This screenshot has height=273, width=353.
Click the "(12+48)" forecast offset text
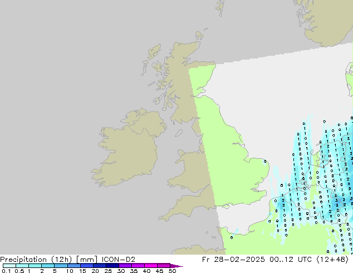click(x=332, y=260)
